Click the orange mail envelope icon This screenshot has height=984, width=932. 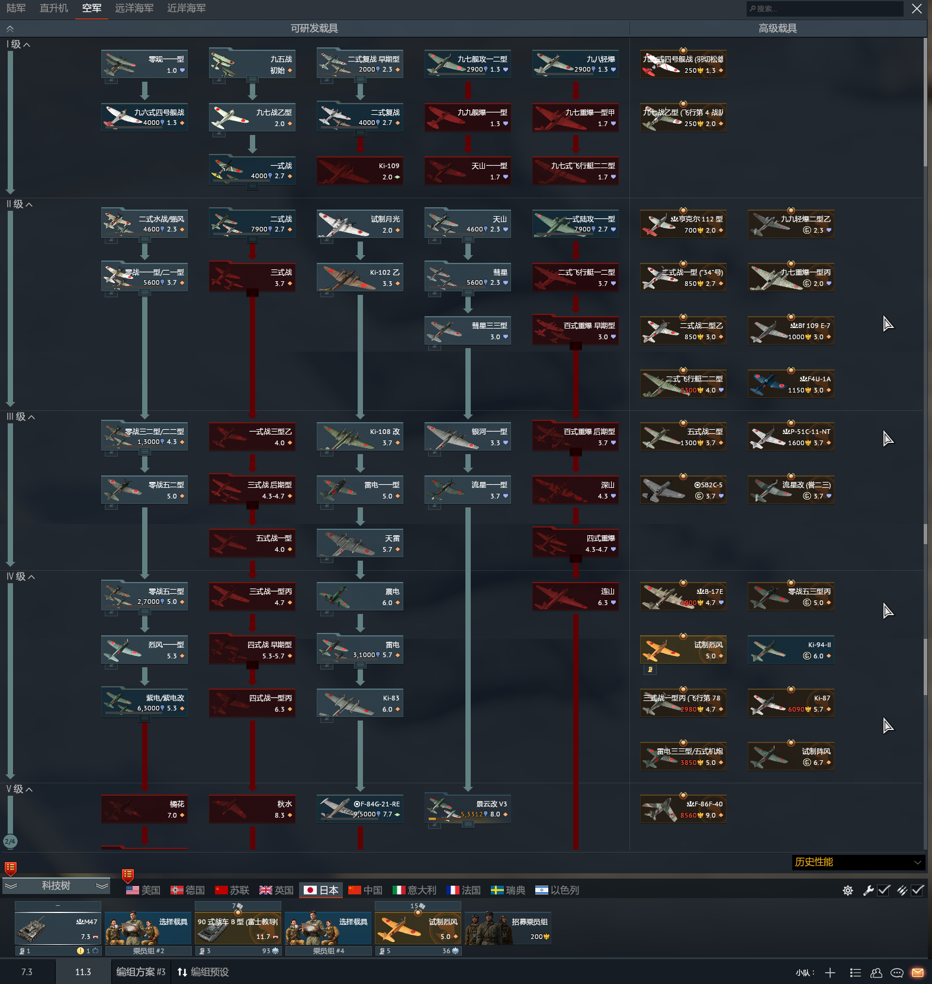tap(917, 972)
